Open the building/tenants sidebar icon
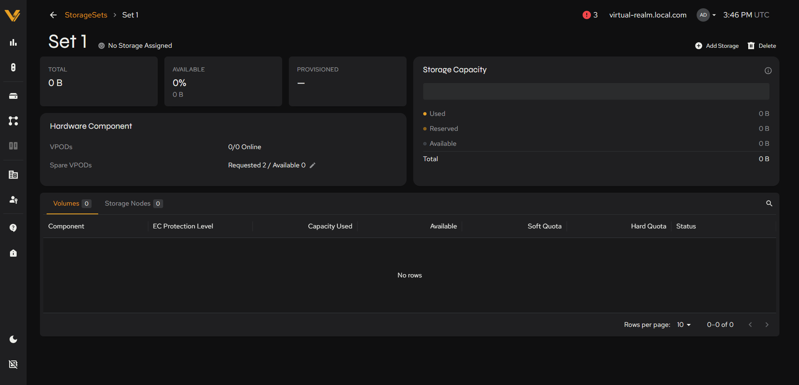The image size is (799, 385). [13, 175]
